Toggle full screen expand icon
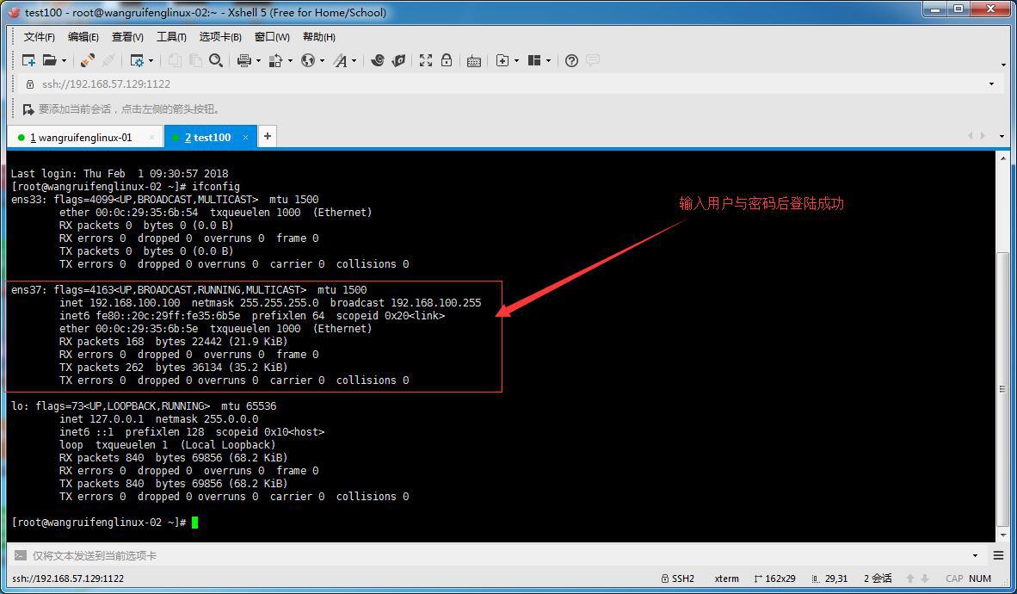Image resolution: width=1017 pixels, height=594 pixels. click(426, 60)
